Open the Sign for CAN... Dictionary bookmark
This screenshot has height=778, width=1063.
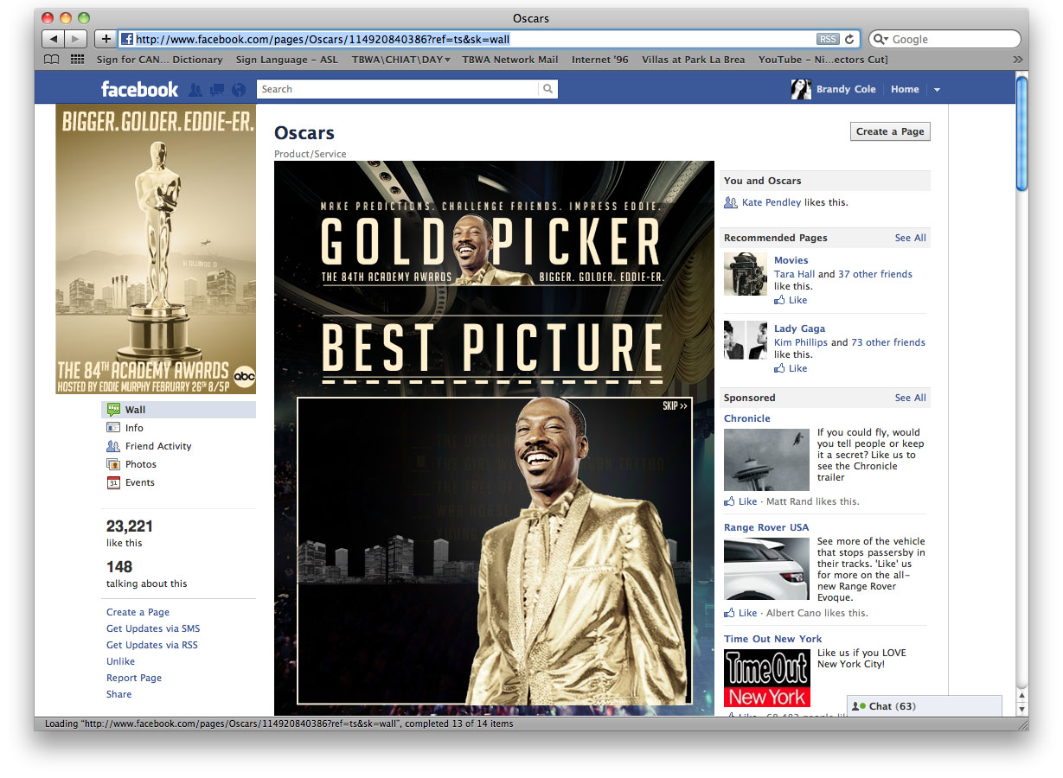tap(159, 60)
